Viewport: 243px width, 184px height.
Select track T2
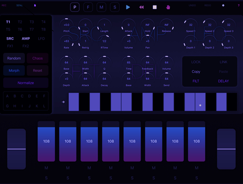20,22
